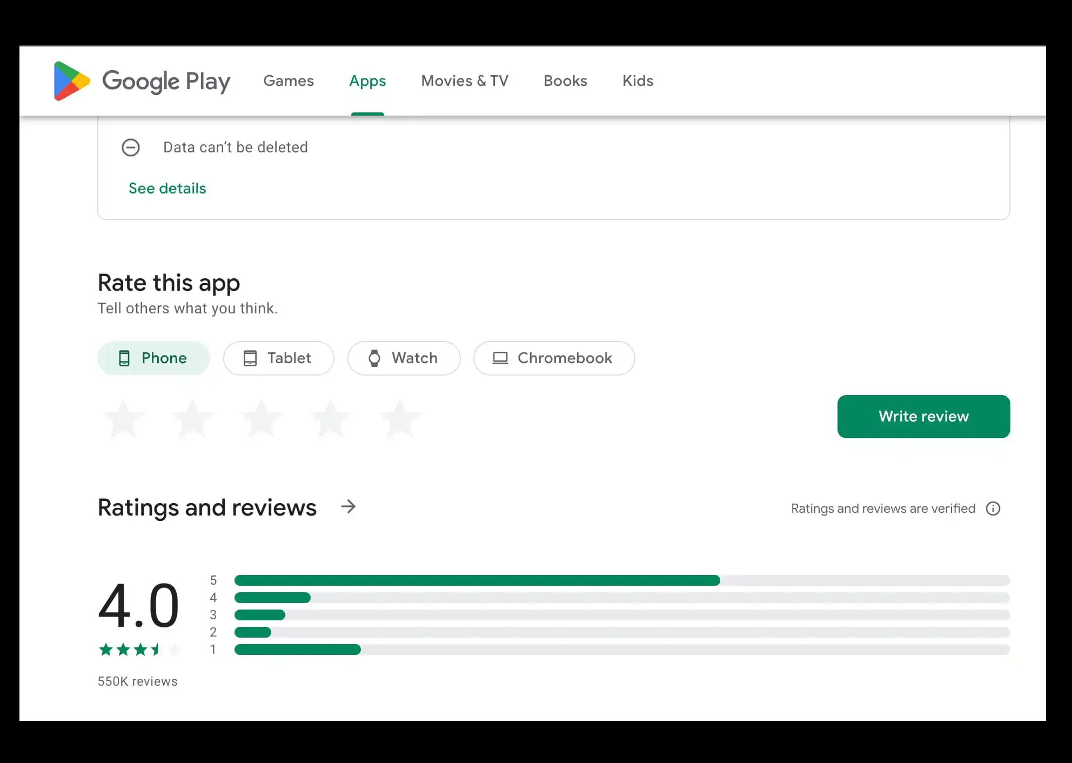Select the Watch device chip
The width and height of the screenshot is (1072, 763).
[404, 358]
